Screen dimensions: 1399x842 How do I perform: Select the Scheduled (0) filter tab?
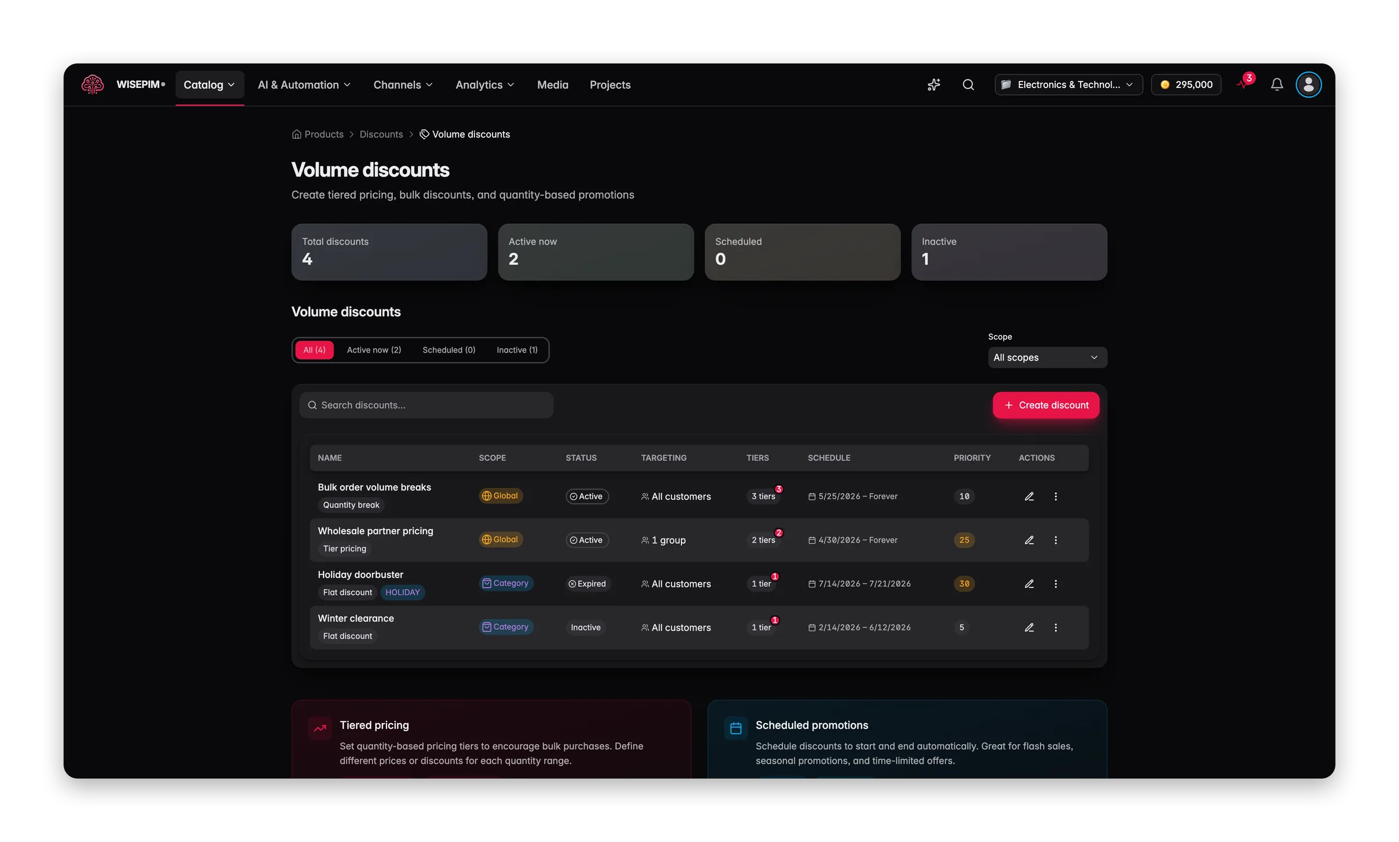(449, 350)
